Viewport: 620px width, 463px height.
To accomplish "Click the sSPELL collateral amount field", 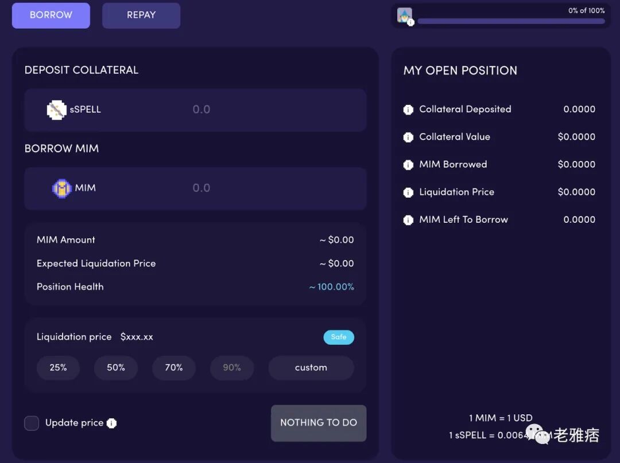I will pos(195,109).
